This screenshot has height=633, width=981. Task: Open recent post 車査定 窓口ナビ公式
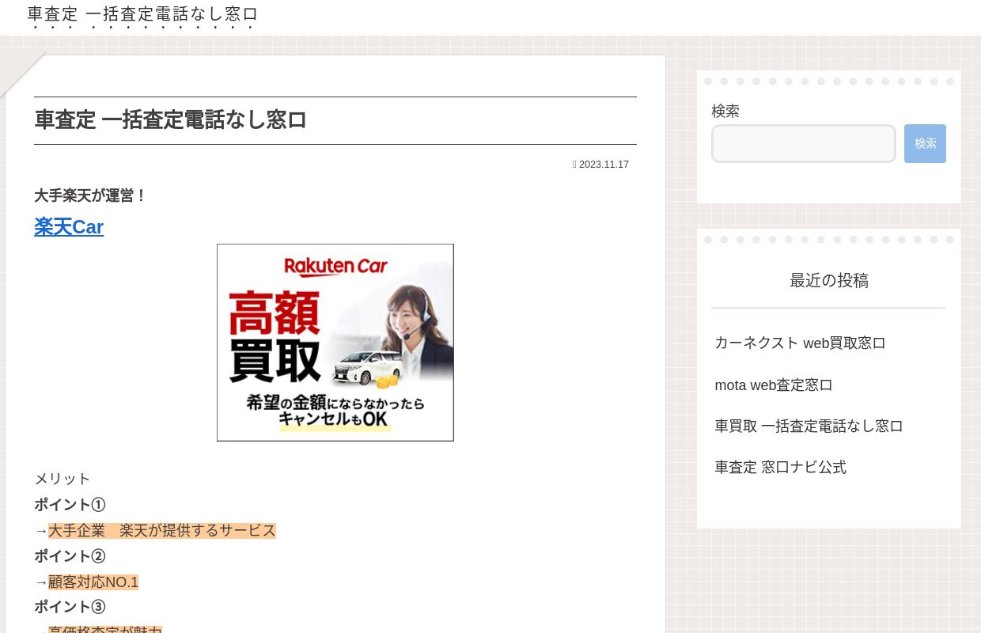coord(780,467)
